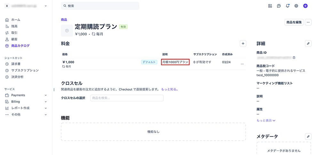Viewport: 320px width, 155px height.
Task: Add a new price with plus icon
Action: 243,43
